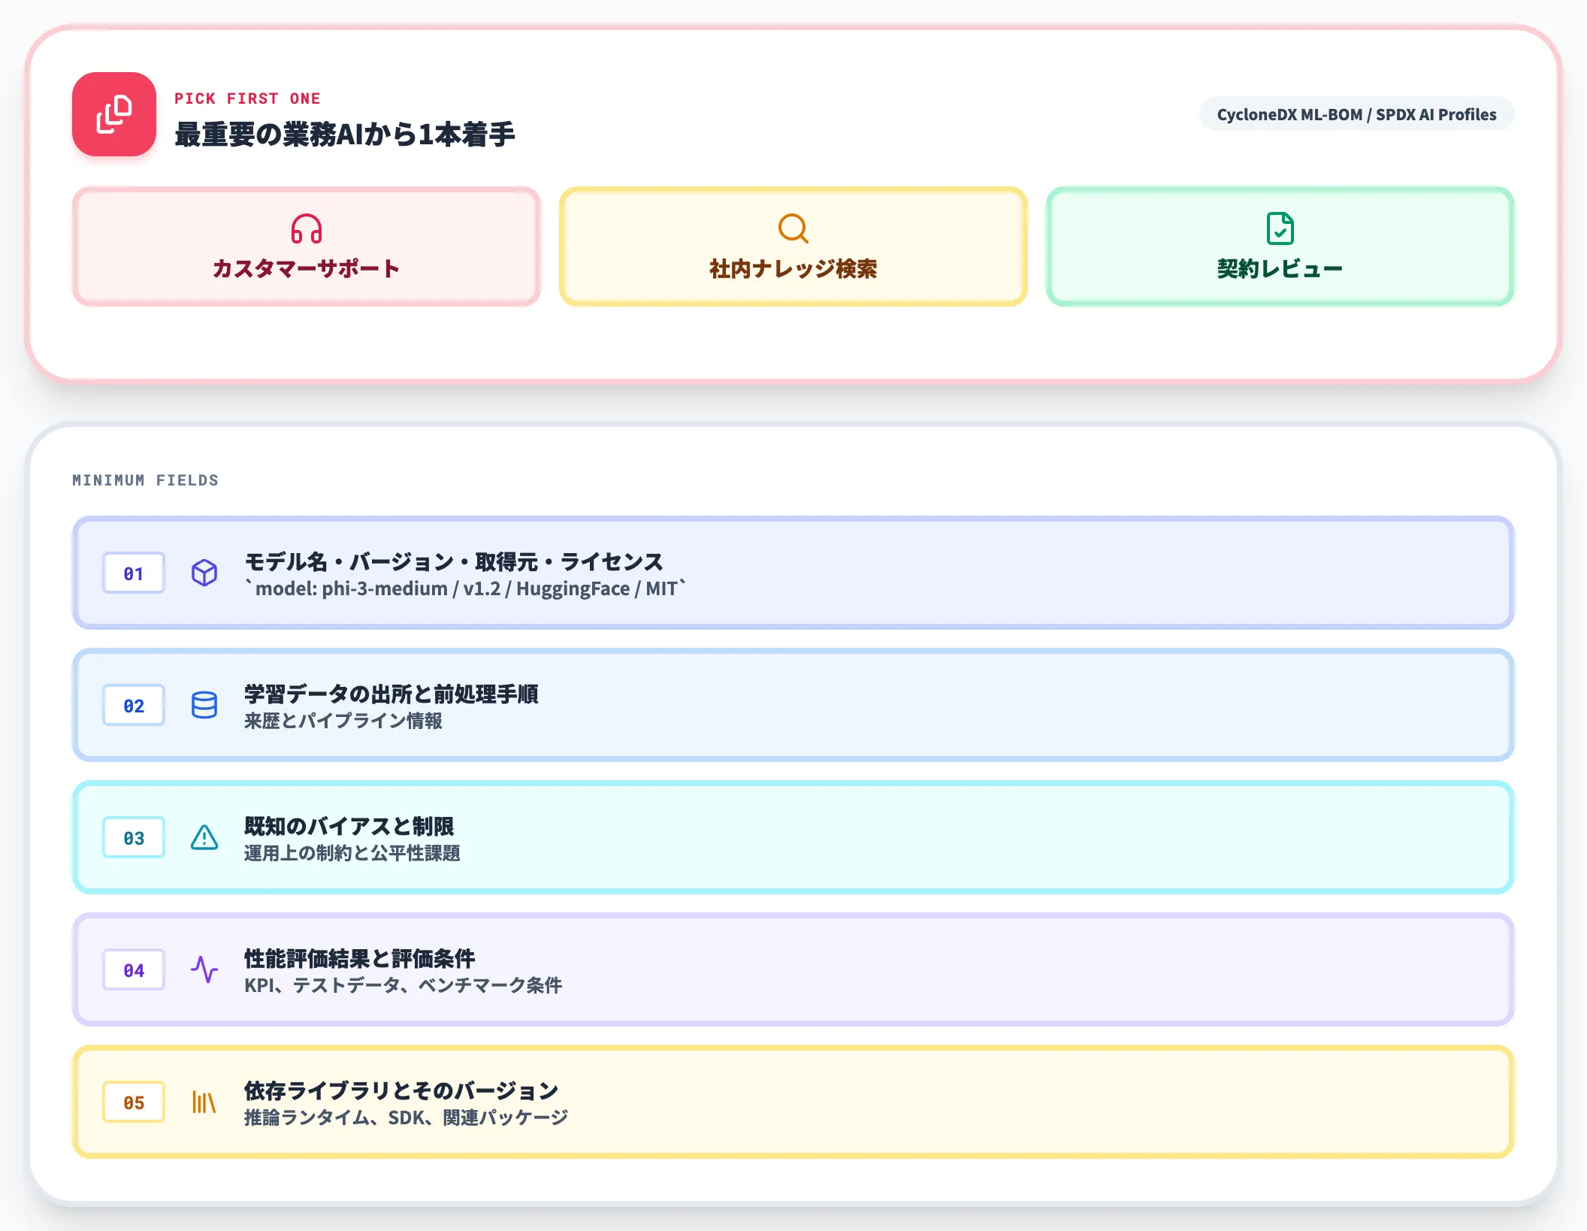
Task: Click the 02 number badge
Action: tap(134, 706)
